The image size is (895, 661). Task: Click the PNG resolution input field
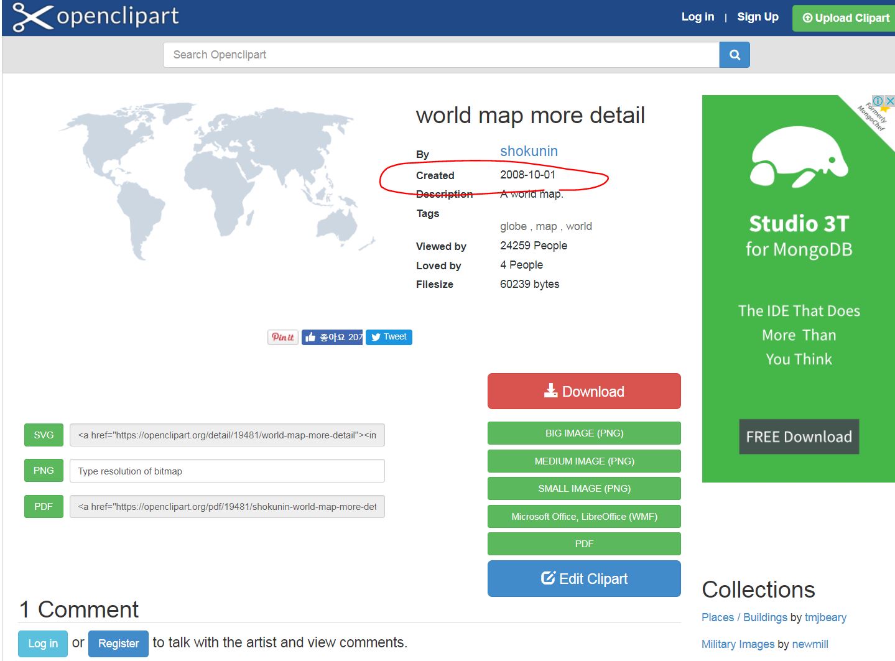pos(227,471)
